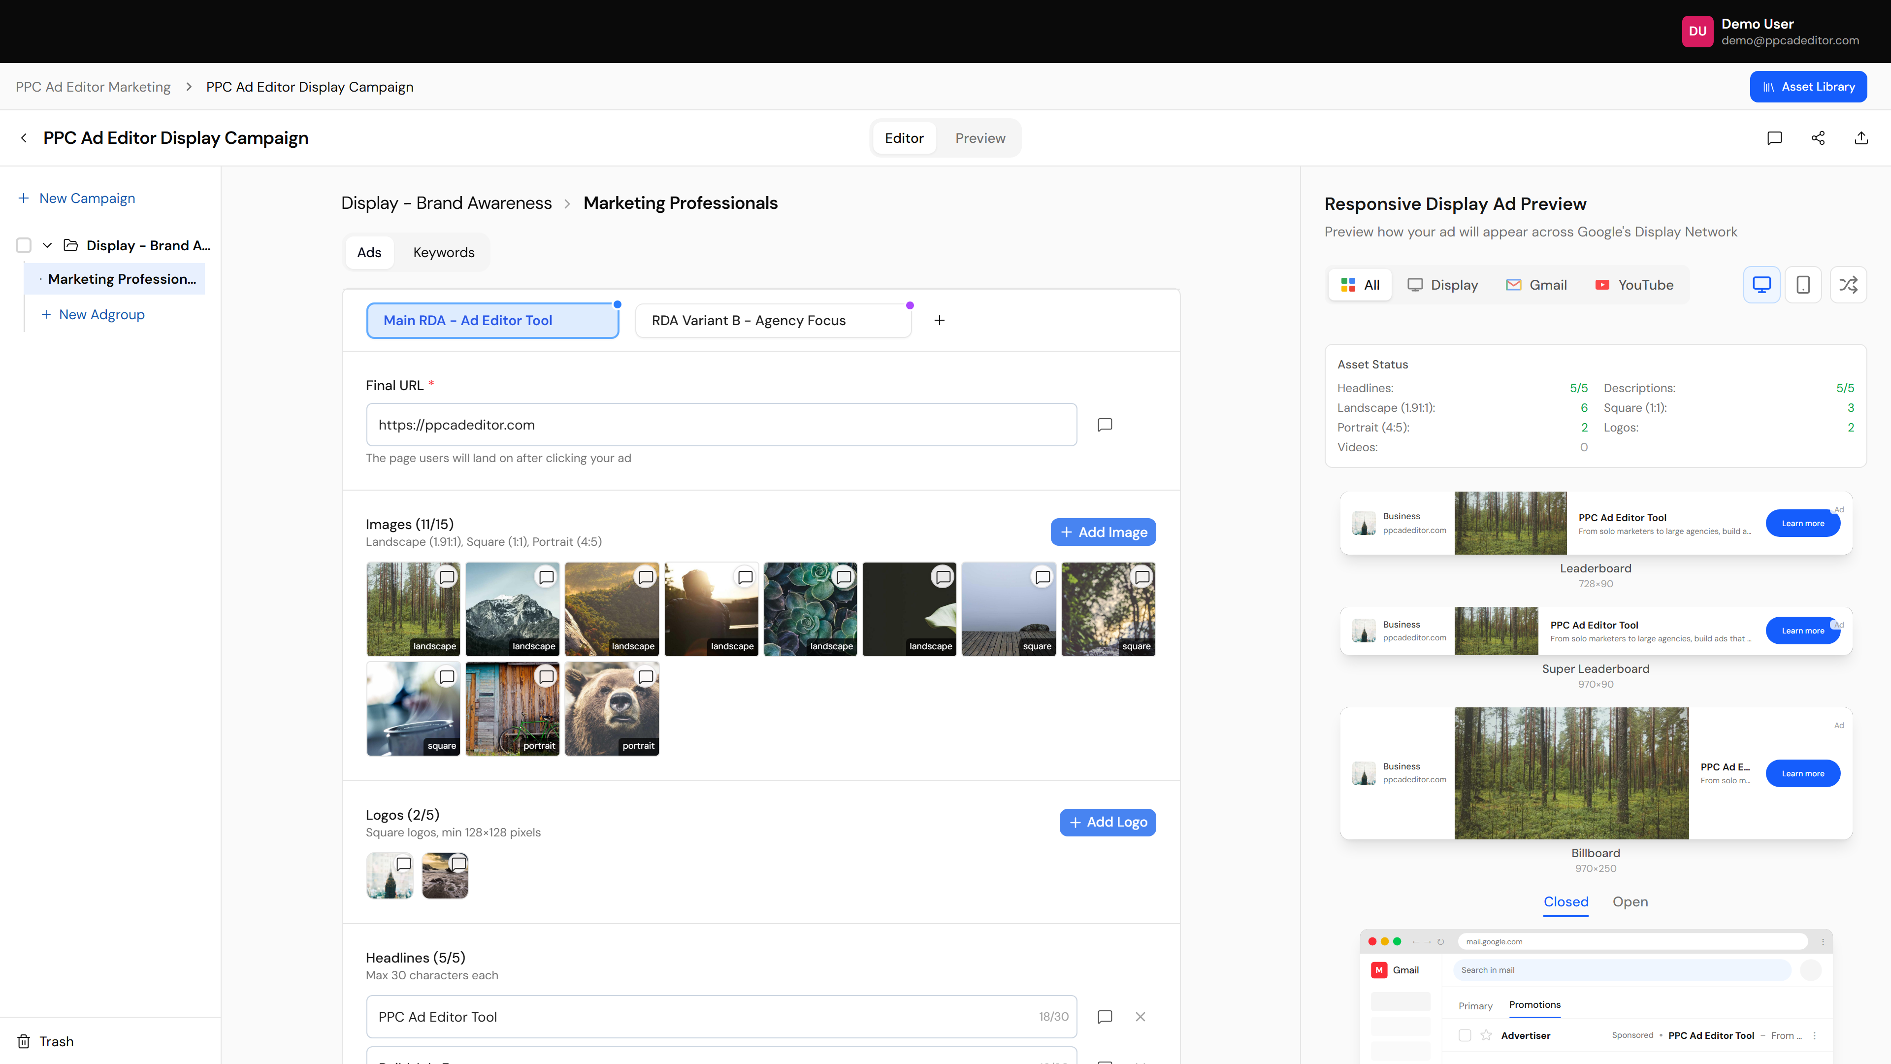
Task: Shuffle the ad preview combinations
Action: click(1849, 285)
